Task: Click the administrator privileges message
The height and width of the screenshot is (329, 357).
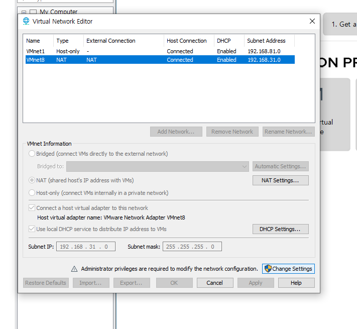Action: pyautogui.click(x=169, y=269)
